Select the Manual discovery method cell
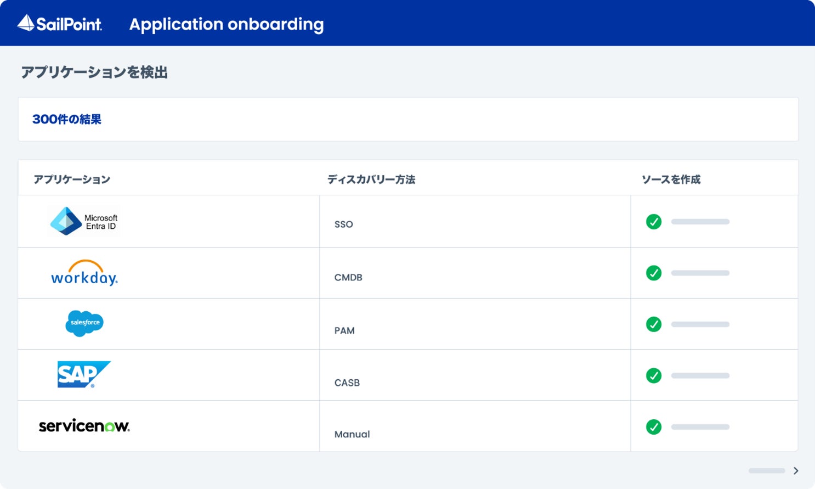Image resolution: width=815 pixels, height=489 pixels. coord(352,434)
